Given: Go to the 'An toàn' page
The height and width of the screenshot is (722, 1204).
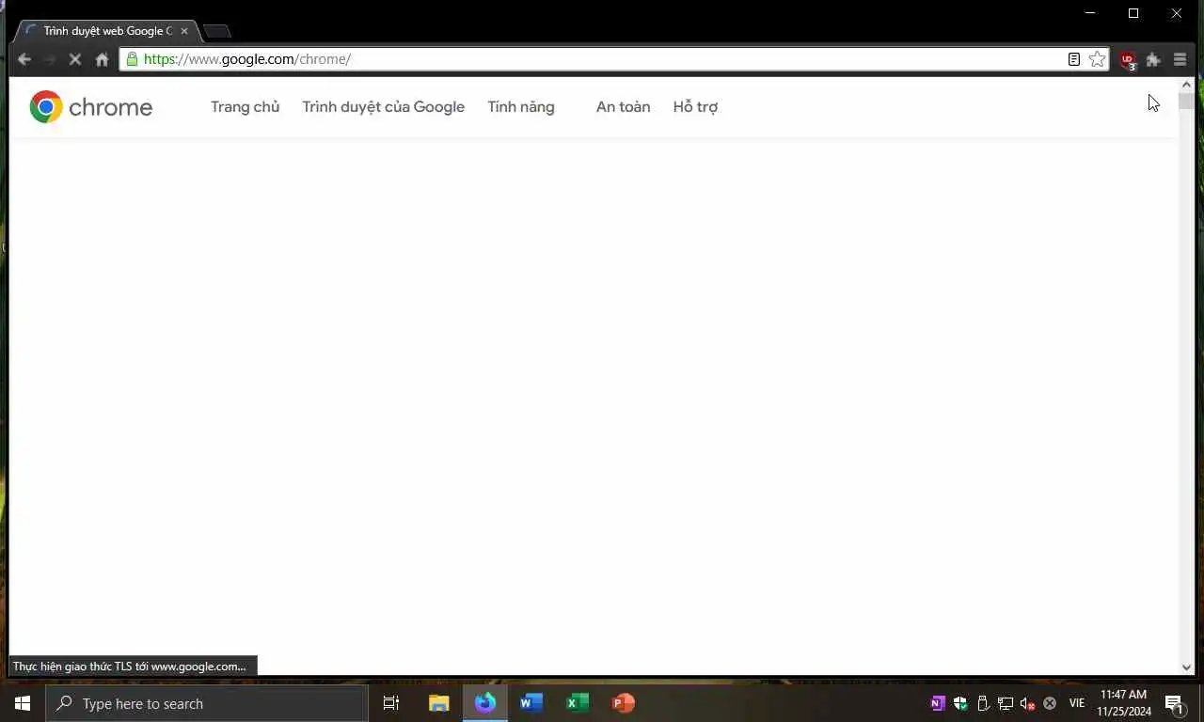Looking at the screenshot, I should [x=623, y=107].
